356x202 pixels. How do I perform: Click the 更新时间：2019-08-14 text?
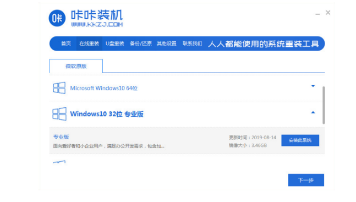(x=252, y=138)
